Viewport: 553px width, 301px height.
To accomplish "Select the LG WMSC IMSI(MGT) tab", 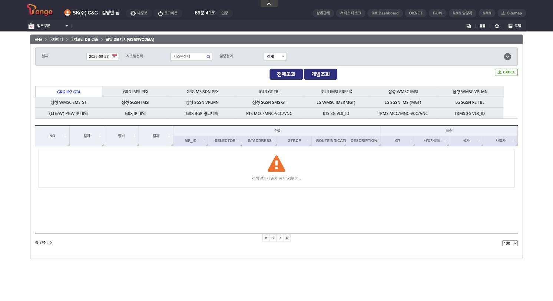I will 336,102.
